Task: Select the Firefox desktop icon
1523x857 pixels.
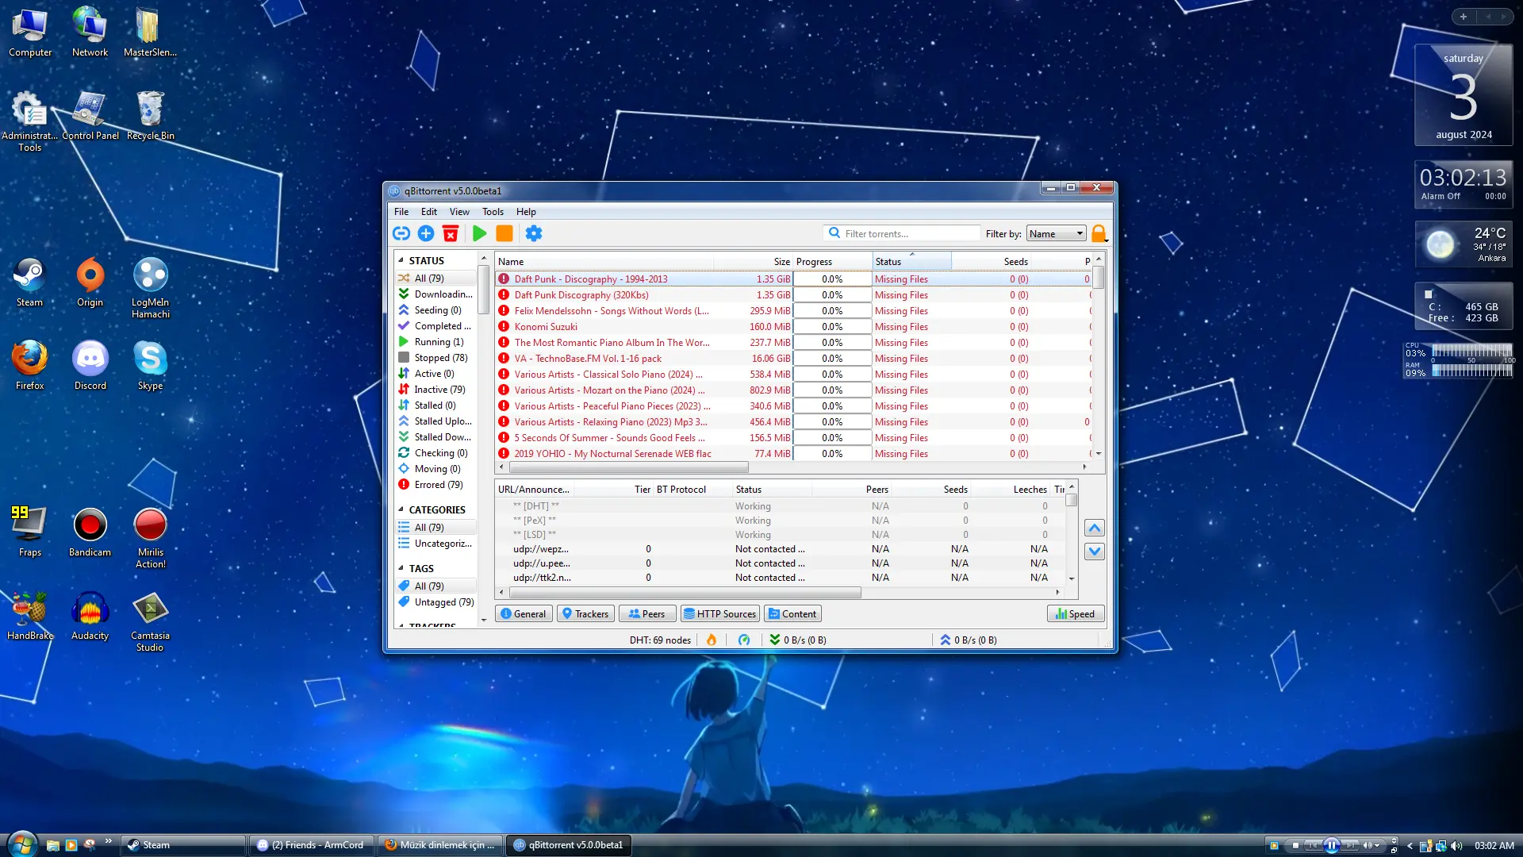Action: point(29,366)
